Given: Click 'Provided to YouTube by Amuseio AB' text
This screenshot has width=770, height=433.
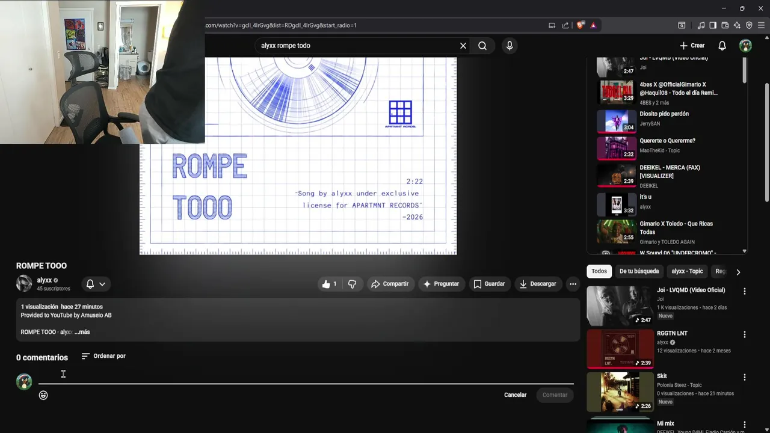Looking at the screenshot, I should (66, 315).
